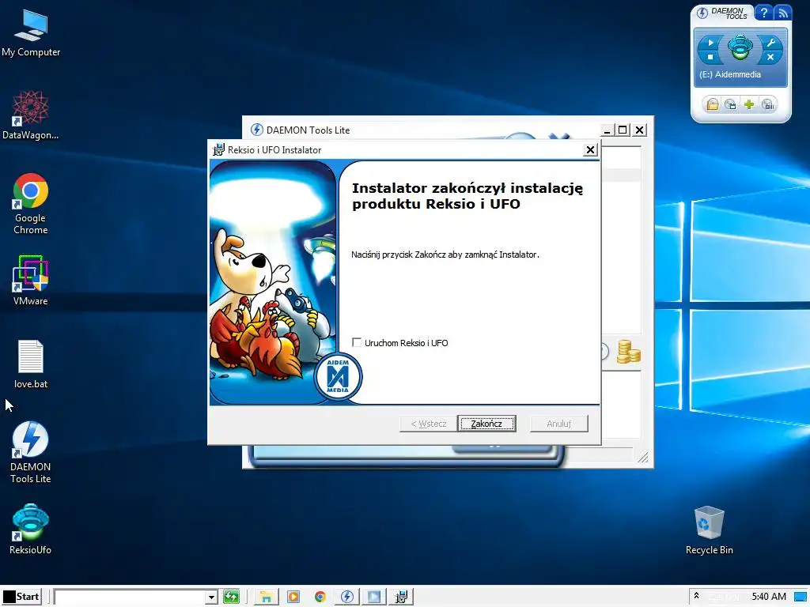810x607 pixels.
Task: Click the play button in DAEMON Tools gadget
Action: (x=710, y=43)
